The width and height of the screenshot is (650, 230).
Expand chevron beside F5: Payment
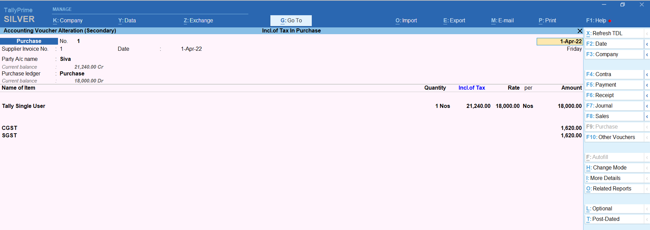point(647,85)
